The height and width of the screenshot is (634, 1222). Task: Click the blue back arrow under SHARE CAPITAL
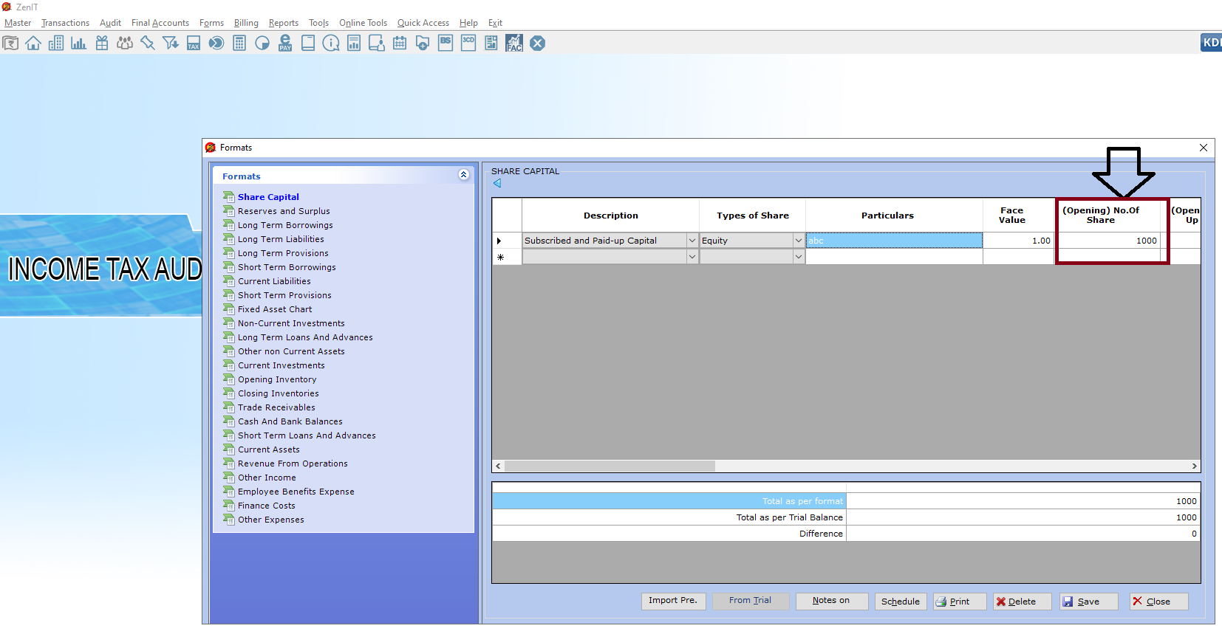click(497, 183)
